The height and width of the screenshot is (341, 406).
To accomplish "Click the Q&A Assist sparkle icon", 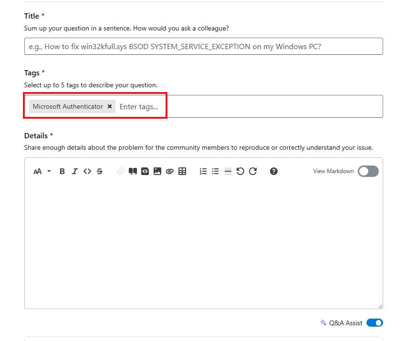I will (323, 322).
